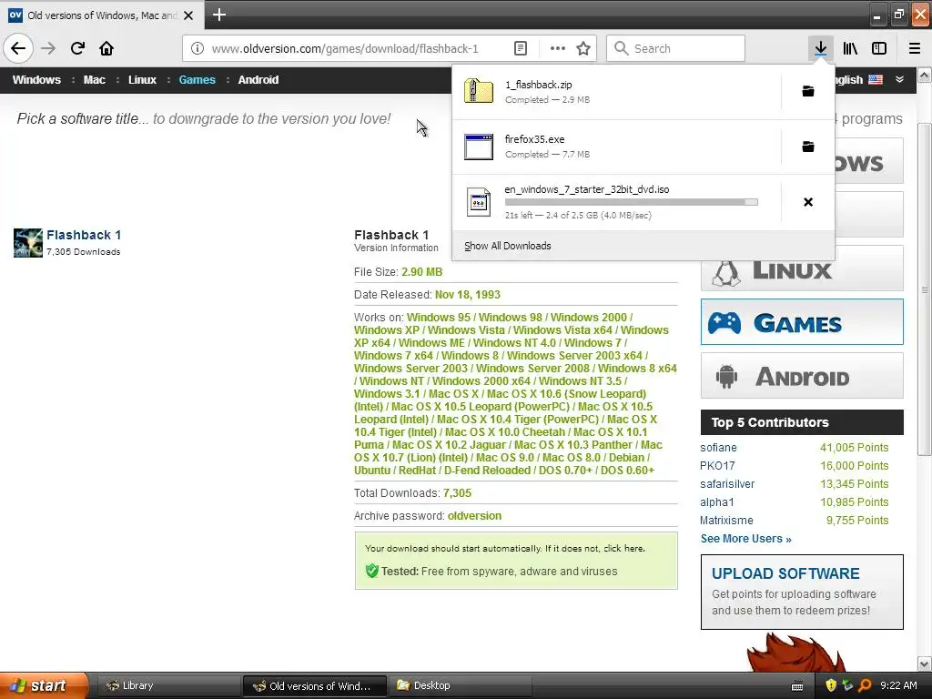
Task: Click the page scrollbar up arrow
Action: click(925, 75)
